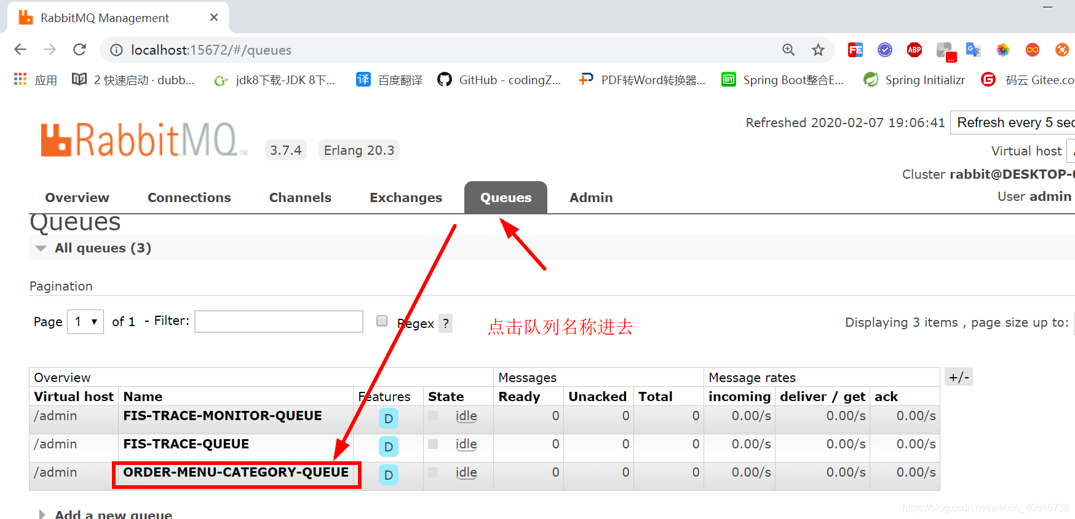Switch to the Admin tab
Image resolution: width=1075 pixels, height=519 pixels.
click(x=591, y=198)
